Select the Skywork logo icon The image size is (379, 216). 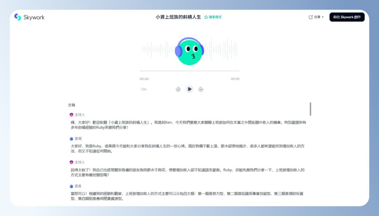pyautogui.click(x=17, y=17)
